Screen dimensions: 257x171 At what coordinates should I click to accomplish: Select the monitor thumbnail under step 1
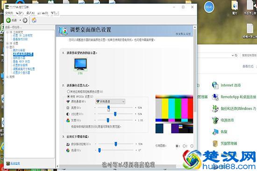click(80, 64)
